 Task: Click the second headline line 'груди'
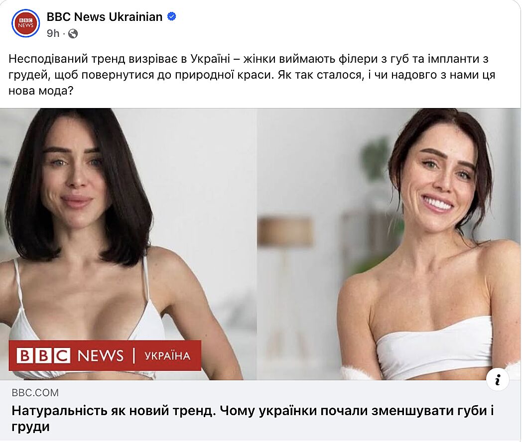pyautogui.click(x=31, y=427)
